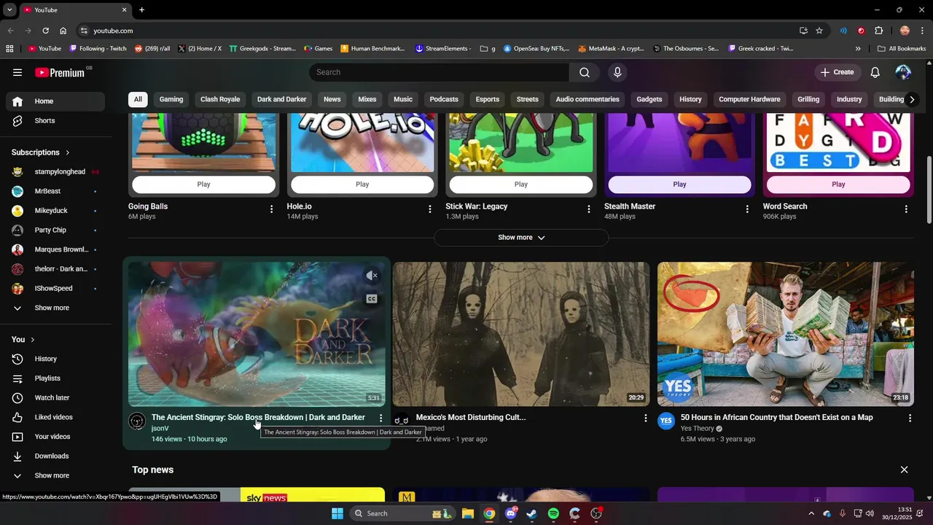Open options for 50 Hours in African Country video
This screenshot has height=525, width=933.
point(910,418)
